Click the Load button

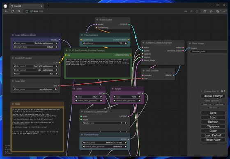(213, 118)
